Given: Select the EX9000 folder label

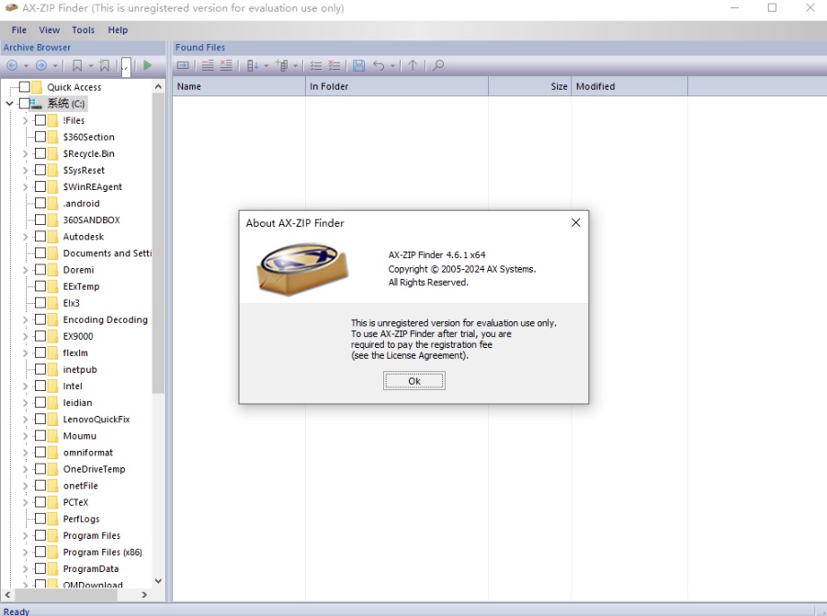Looking at the screenshot, I should pyautogui.click(x=78, y=336).
